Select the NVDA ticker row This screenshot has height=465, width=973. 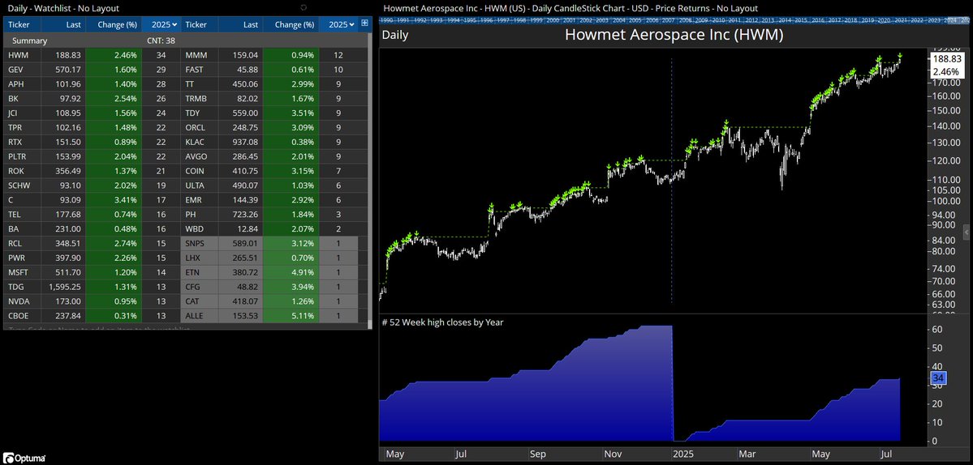click(91, 301)
